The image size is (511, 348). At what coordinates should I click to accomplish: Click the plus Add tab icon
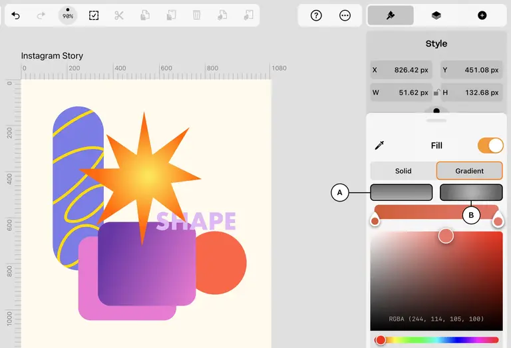[482, 15]
